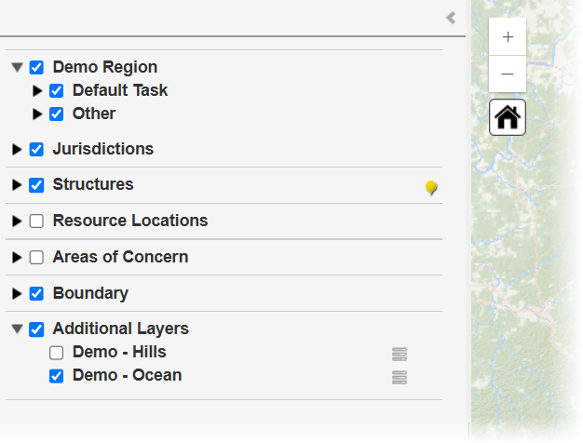The height and width of the screenshot is (443, 583).
Task: Uncheck the Additional Layers checkbox
Action: point(36,329)
